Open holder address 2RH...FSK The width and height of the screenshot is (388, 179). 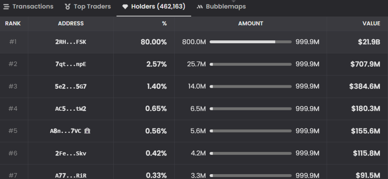[x=71, y=42]
